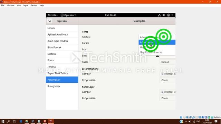Open the Oprekan application menu in top bar

pos(68,15)
